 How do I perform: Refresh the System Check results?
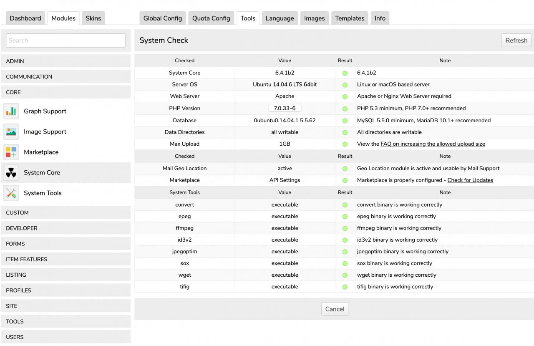(x=516, y=40)
